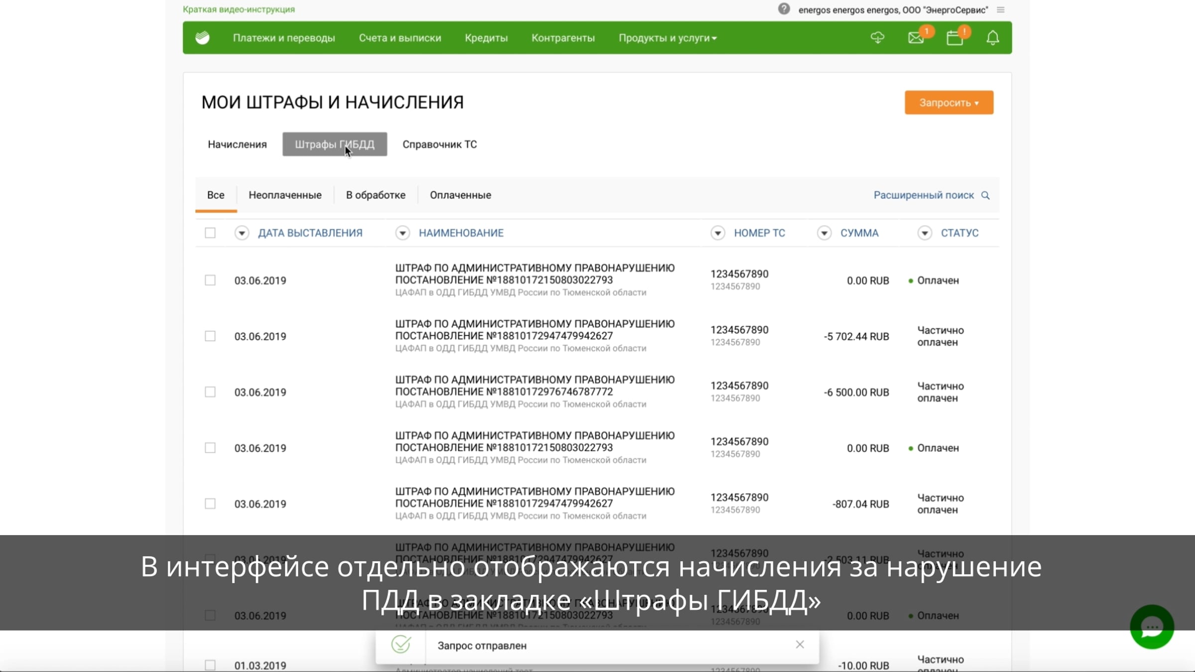Click the Запрос отправлен notification text
This screenshot has width=1195, height=672.
click(482, 646)
